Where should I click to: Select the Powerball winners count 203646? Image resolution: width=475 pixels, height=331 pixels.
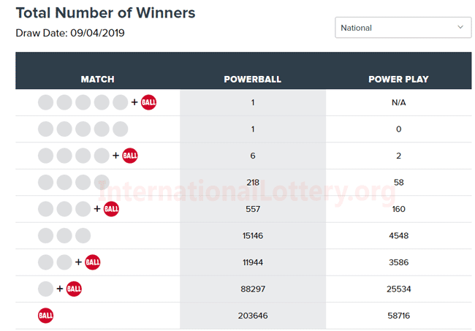(252, 316)
